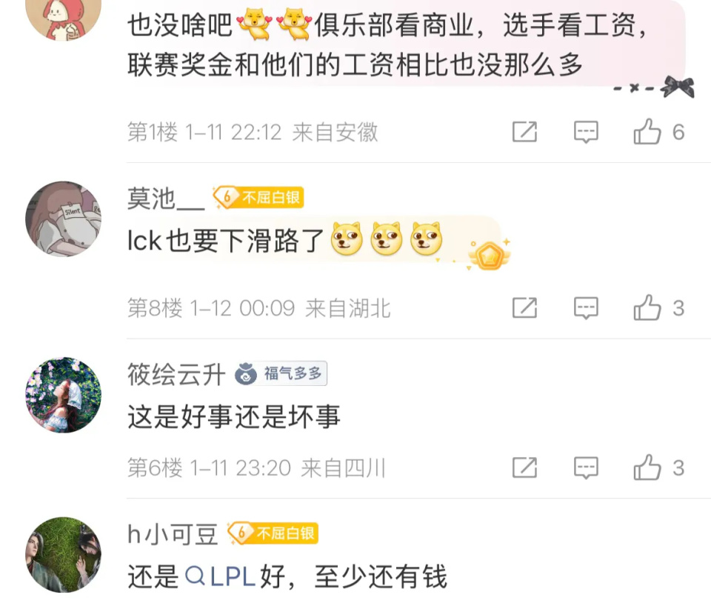Viewport: 711px width, 606px height.
Task: Tap h小可豆's 不屈白银 badge
Action: [x=273, y=533]
